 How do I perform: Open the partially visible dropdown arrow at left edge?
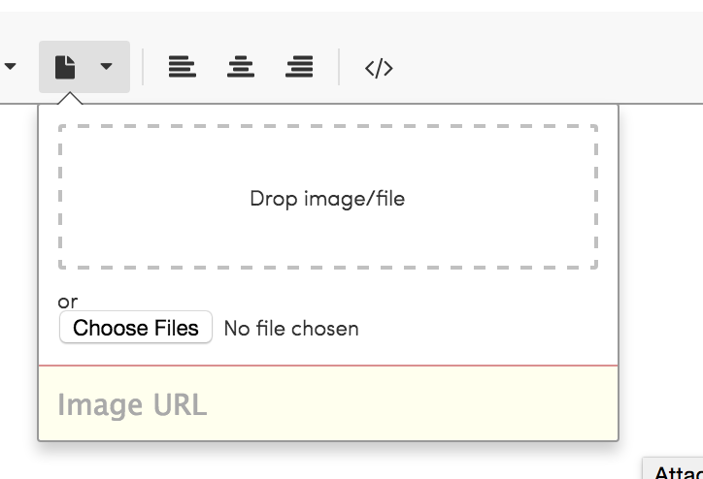click(x=10, y=67)
